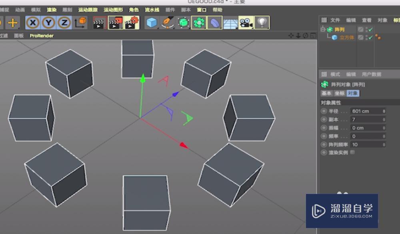Click the 副本 field showing 7
The image size is (400, 234).
[368, 120]
